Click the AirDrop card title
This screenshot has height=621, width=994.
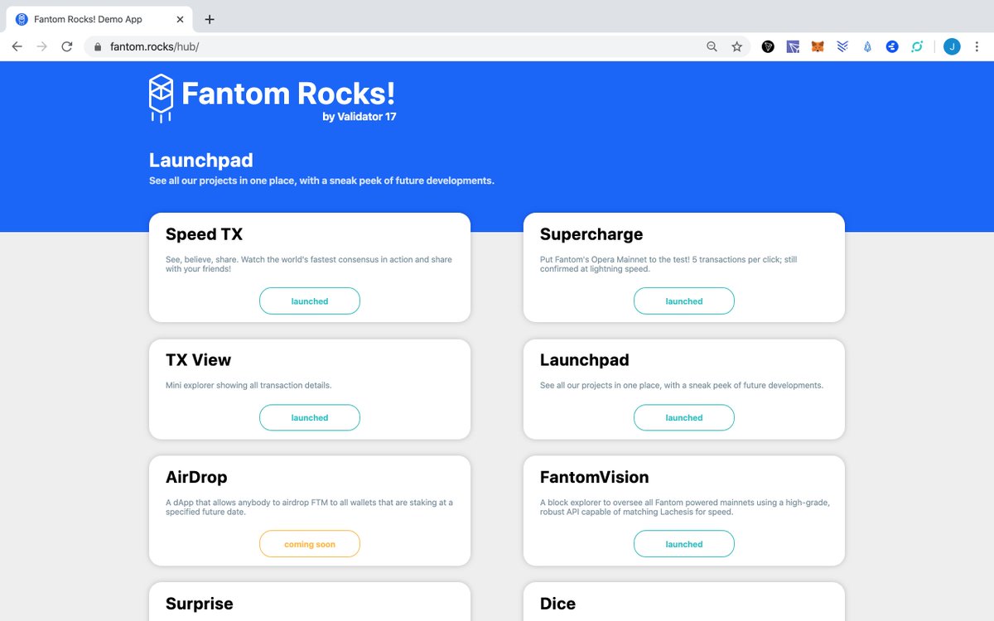click(196, 478)
